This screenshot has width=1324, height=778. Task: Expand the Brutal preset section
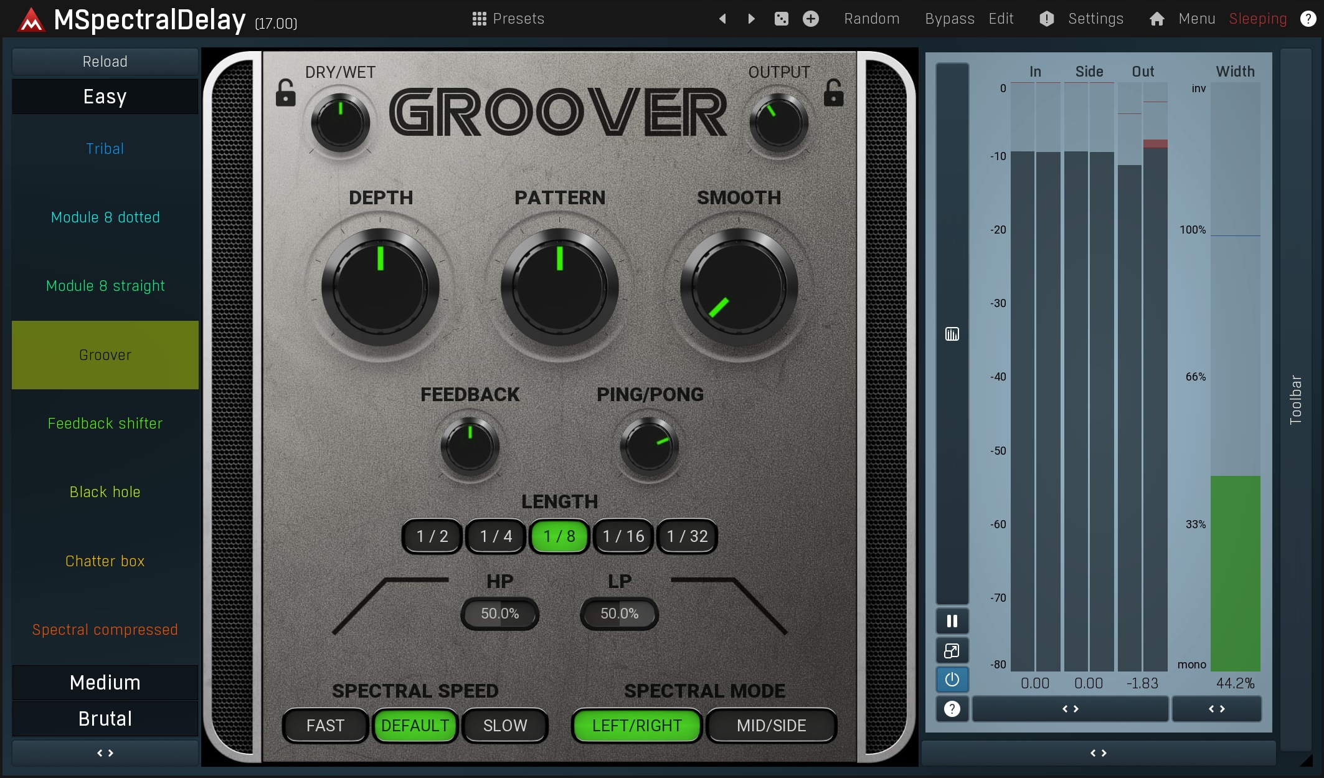[x=105, y=719]
